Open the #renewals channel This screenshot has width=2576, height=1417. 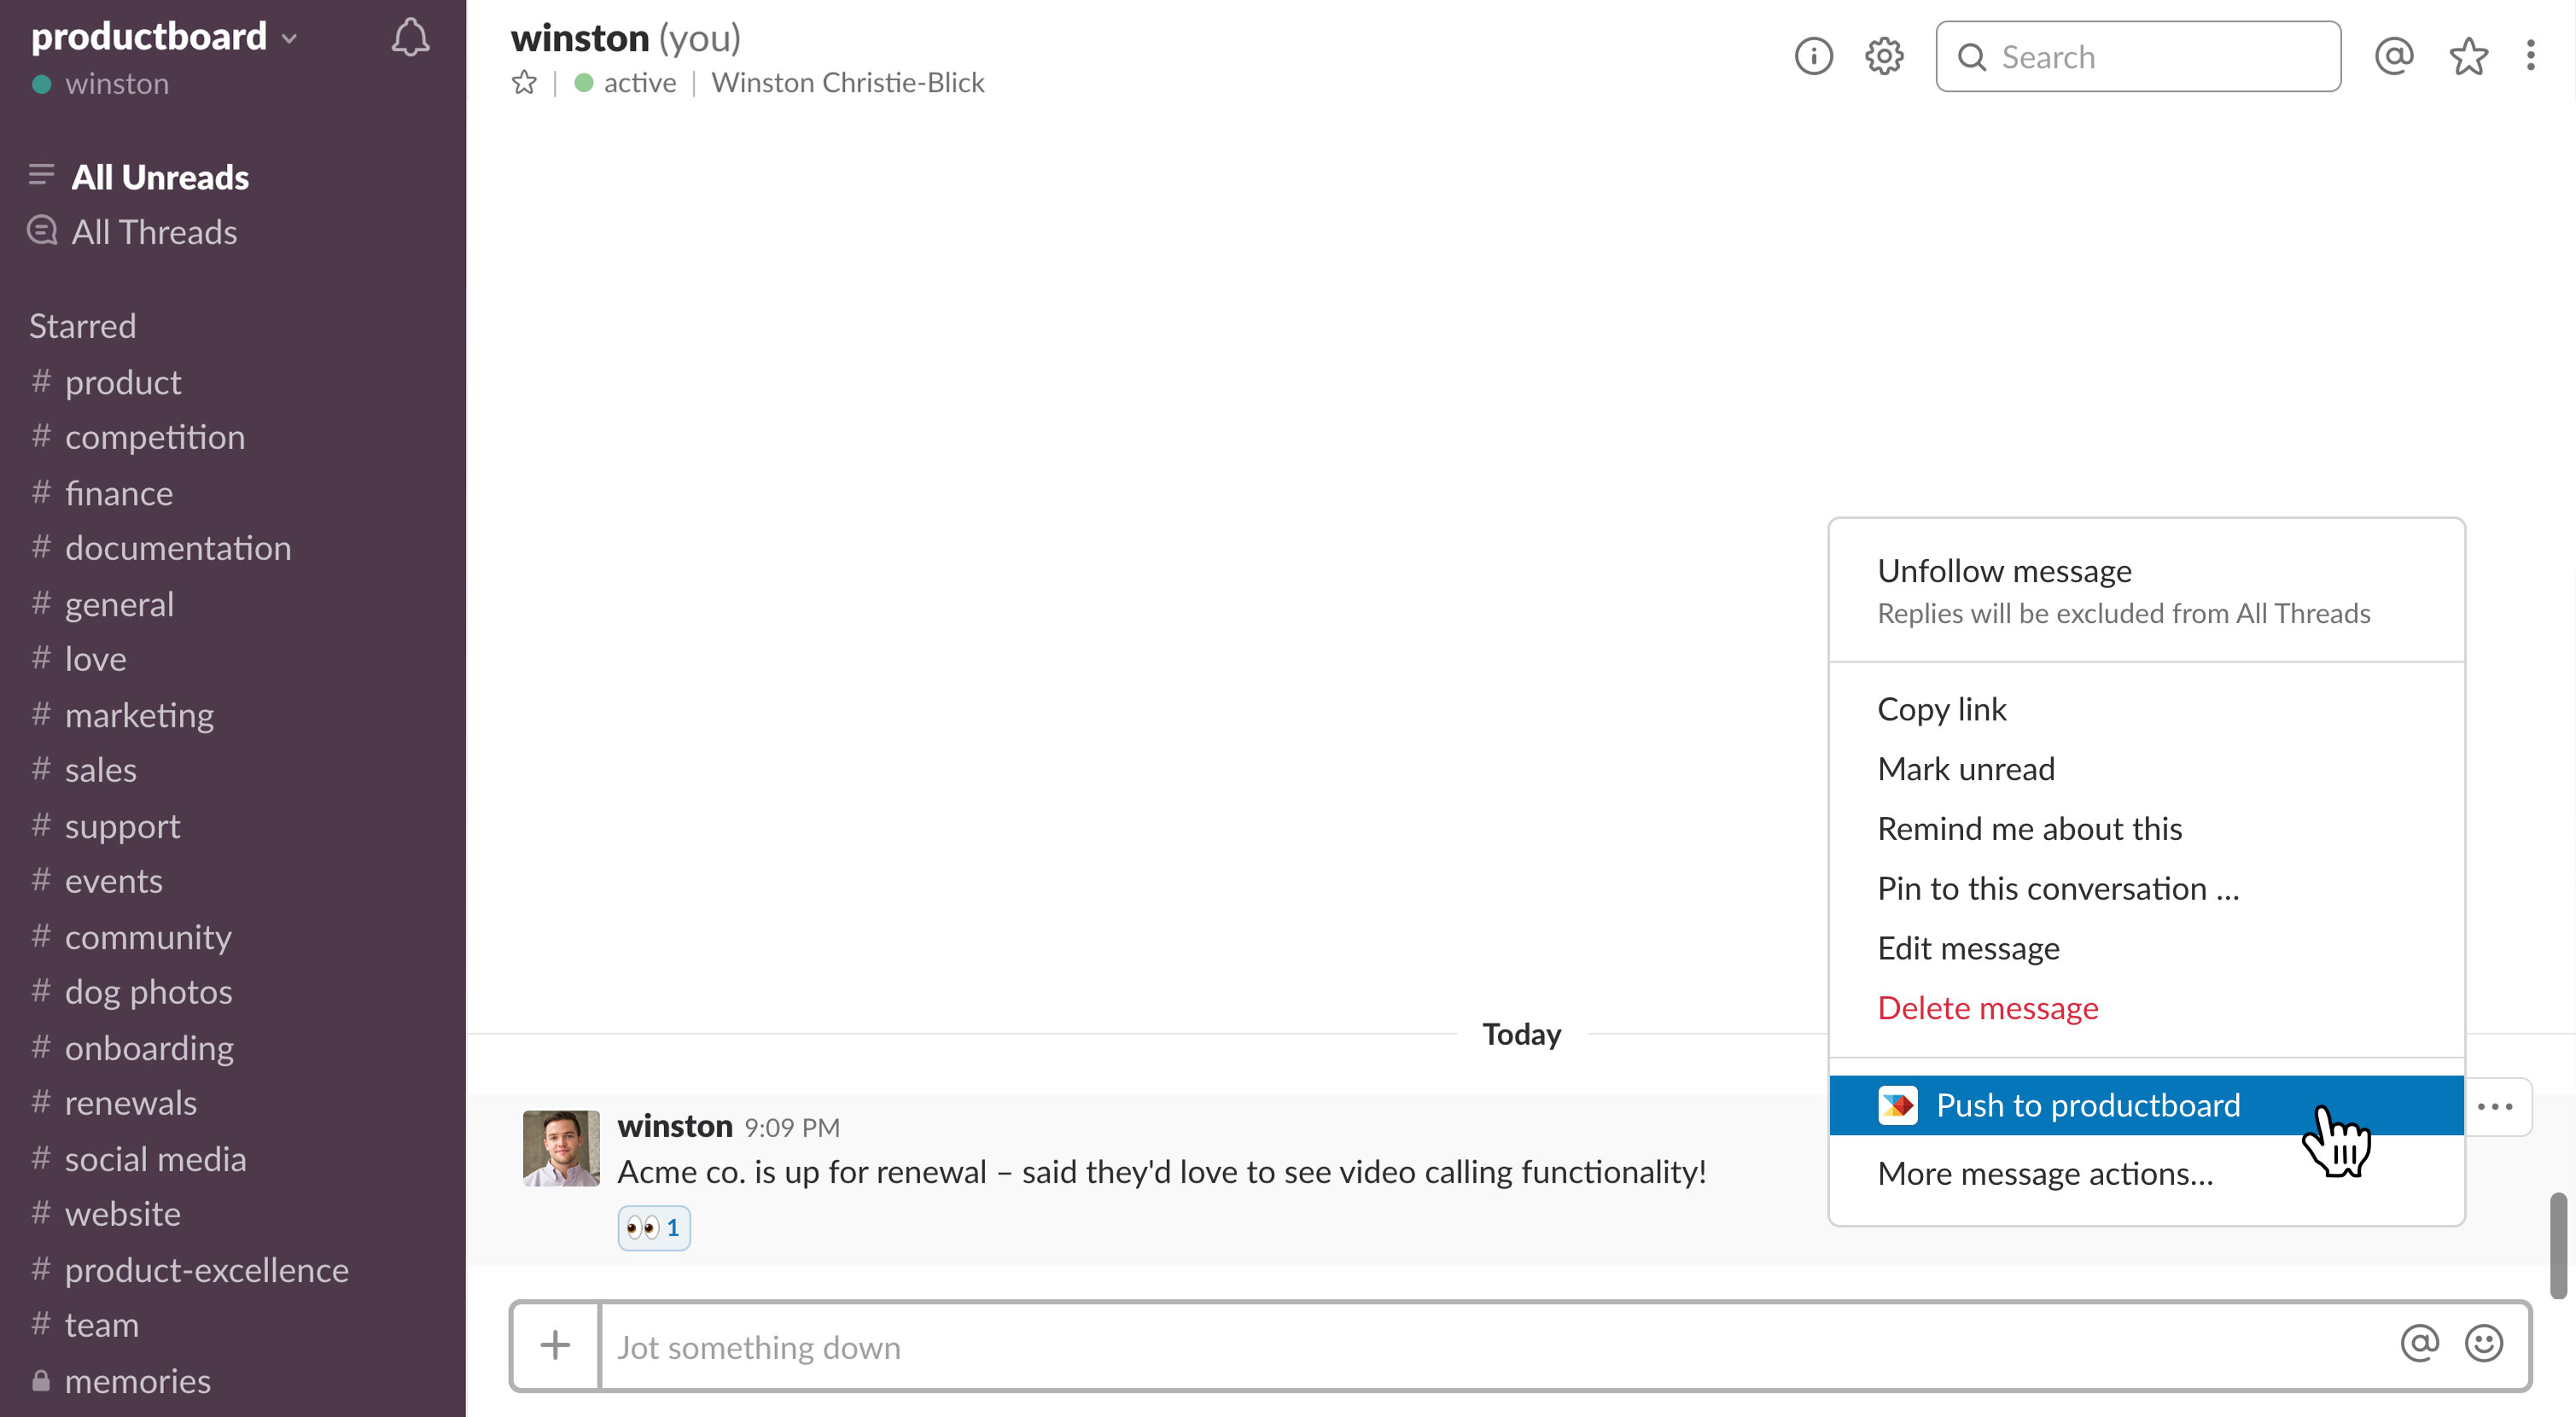[130, 1103]
